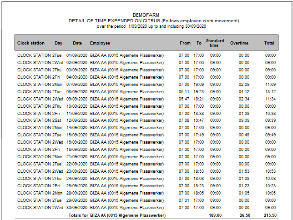This screenshot has height=220, width=293.
Task: Click the 05:47 From time
Action: [x=184, y=99]
